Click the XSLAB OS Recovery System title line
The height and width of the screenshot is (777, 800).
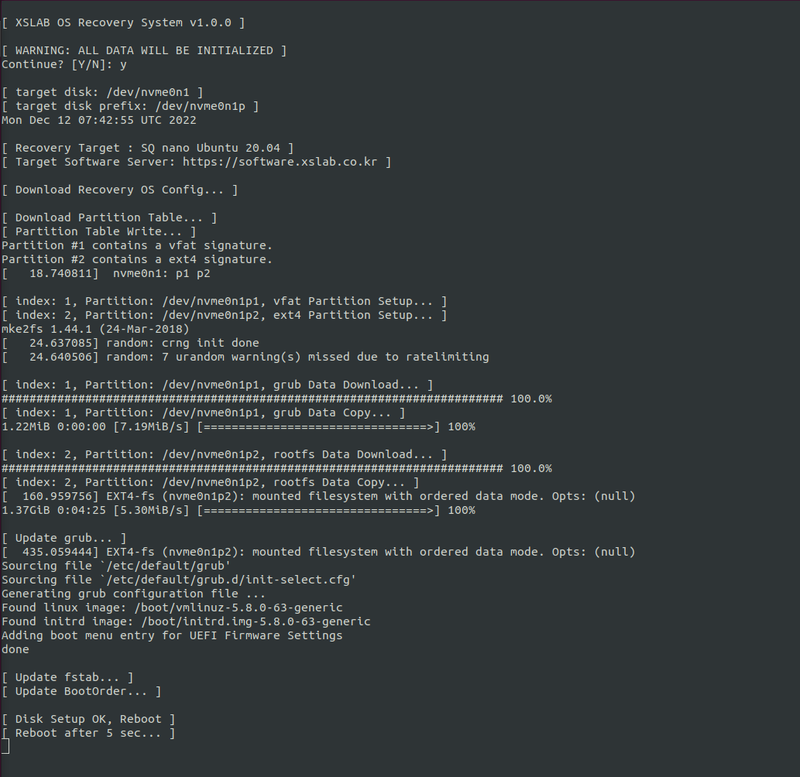(123, 22)
